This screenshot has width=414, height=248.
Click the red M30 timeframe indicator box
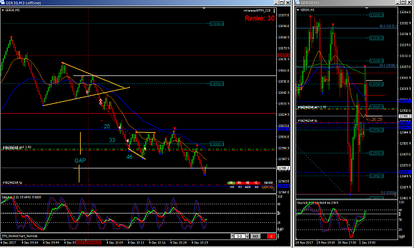click(247, 183)
